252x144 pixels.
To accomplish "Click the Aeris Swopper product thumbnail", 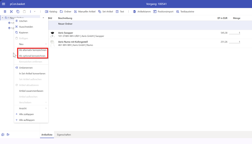I will click(x=53, y=34).
